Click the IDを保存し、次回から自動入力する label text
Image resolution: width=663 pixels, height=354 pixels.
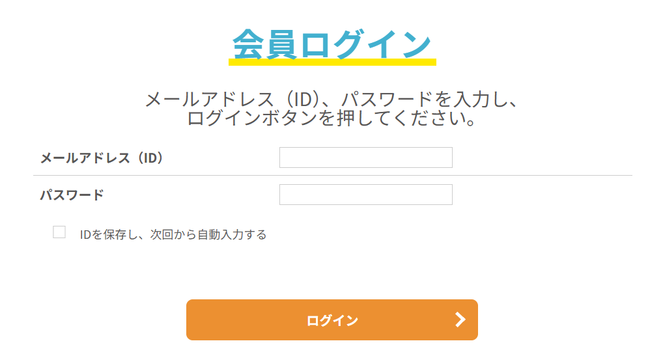tap(173, 235)
